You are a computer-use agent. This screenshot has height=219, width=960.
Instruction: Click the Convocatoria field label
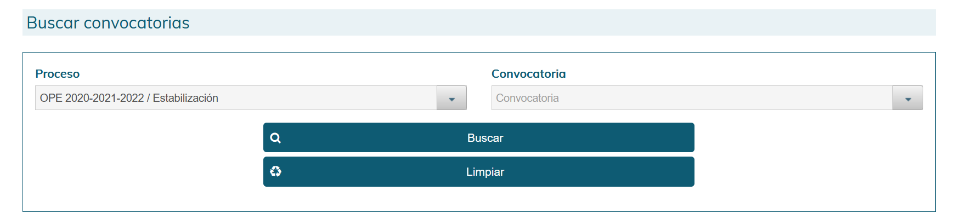pos(528,74)
